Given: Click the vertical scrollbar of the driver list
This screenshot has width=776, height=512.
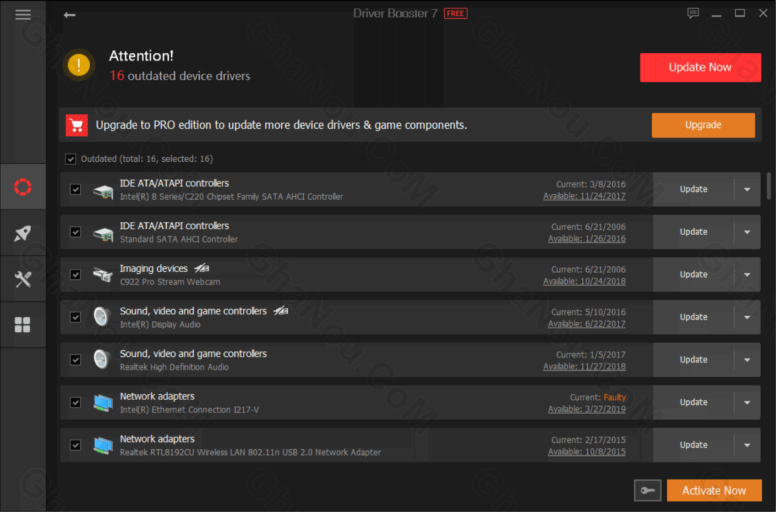Looking at the screenshot, I should [x=768, y=186].
